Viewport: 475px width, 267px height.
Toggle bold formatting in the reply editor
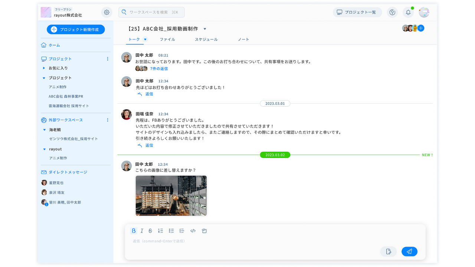(x=134, y=231)
